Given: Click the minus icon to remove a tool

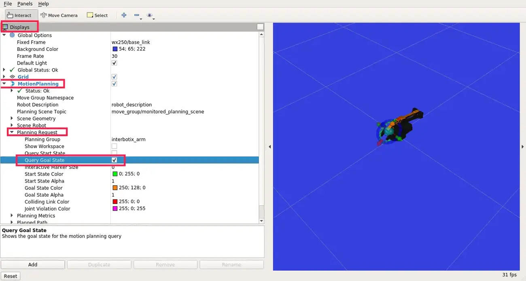Looking at the screenshot, I should [x=137, y=15].
